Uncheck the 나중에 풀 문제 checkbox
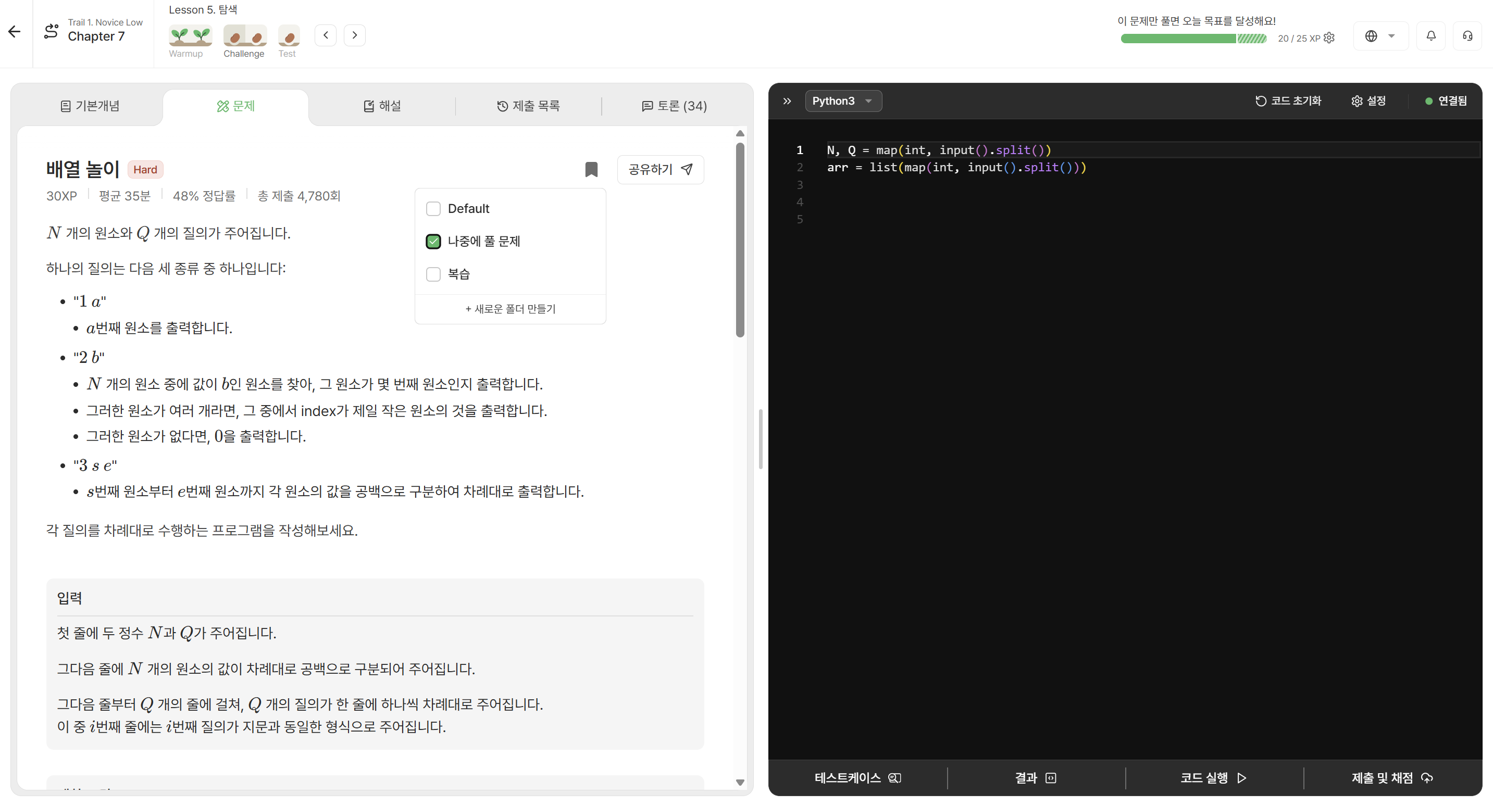This screenshot has height=806, width=1493. 433,241
